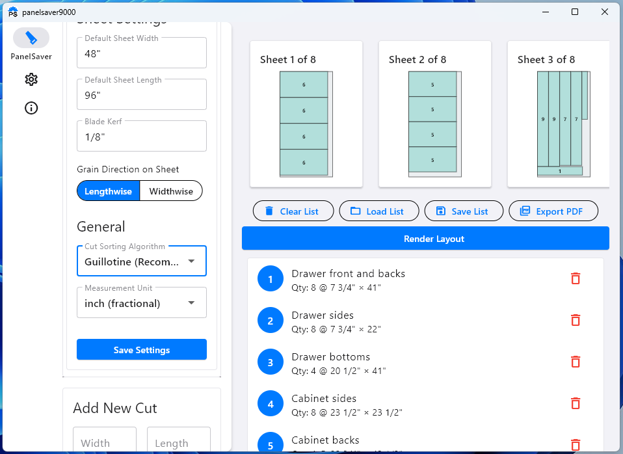
Task: Select Lengthwise grain direction
Action: pyautogui.click(x=108, y=191)
